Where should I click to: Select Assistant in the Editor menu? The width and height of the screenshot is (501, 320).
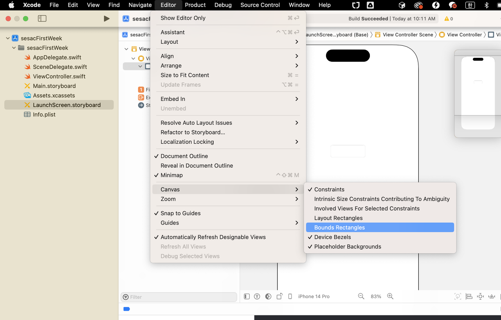click(x=228, y=32)
